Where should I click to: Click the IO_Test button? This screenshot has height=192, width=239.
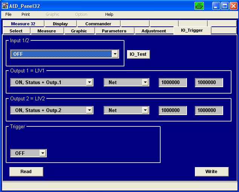138,54
